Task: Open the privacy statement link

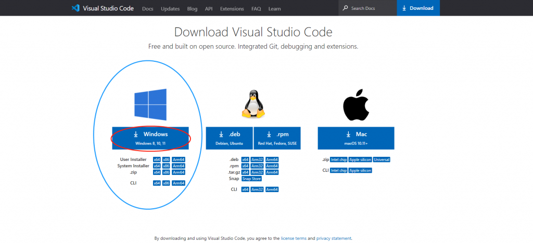Action: click(334, 238)
